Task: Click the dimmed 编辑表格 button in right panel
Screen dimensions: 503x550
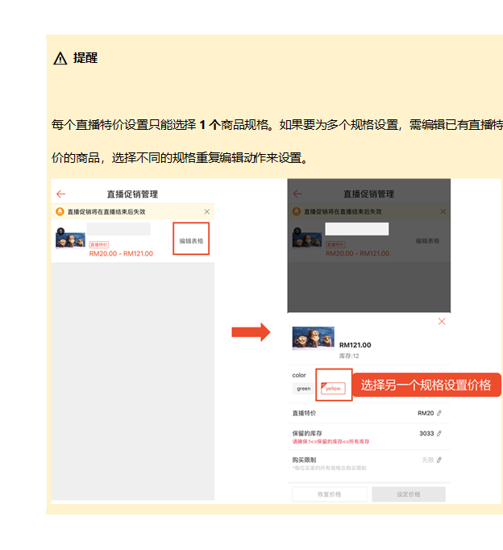Action: 427,241
